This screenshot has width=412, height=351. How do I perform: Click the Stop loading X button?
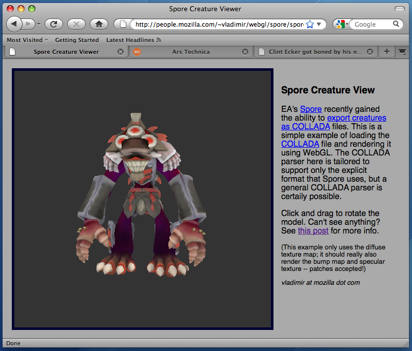76,24
